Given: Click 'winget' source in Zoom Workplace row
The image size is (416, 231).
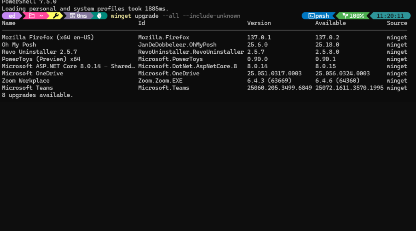Looking at the screenshot, I should coord(397,81).
